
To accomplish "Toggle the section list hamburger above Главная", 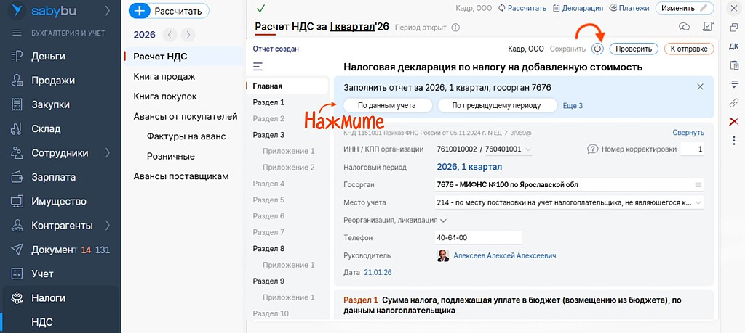I will tap(258, 67).
